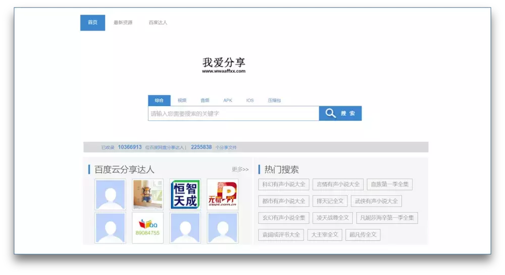This screenshot has height=275, width=505.
Task: Search hot tag 大主宰全文
Action: click(x=325, y=235)
